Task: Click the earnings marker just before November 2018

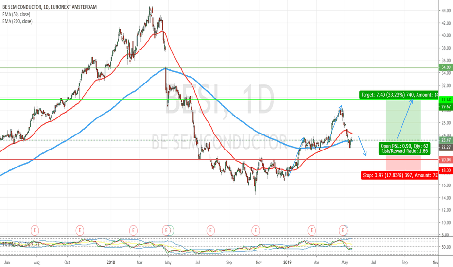Action: [255, 230]
